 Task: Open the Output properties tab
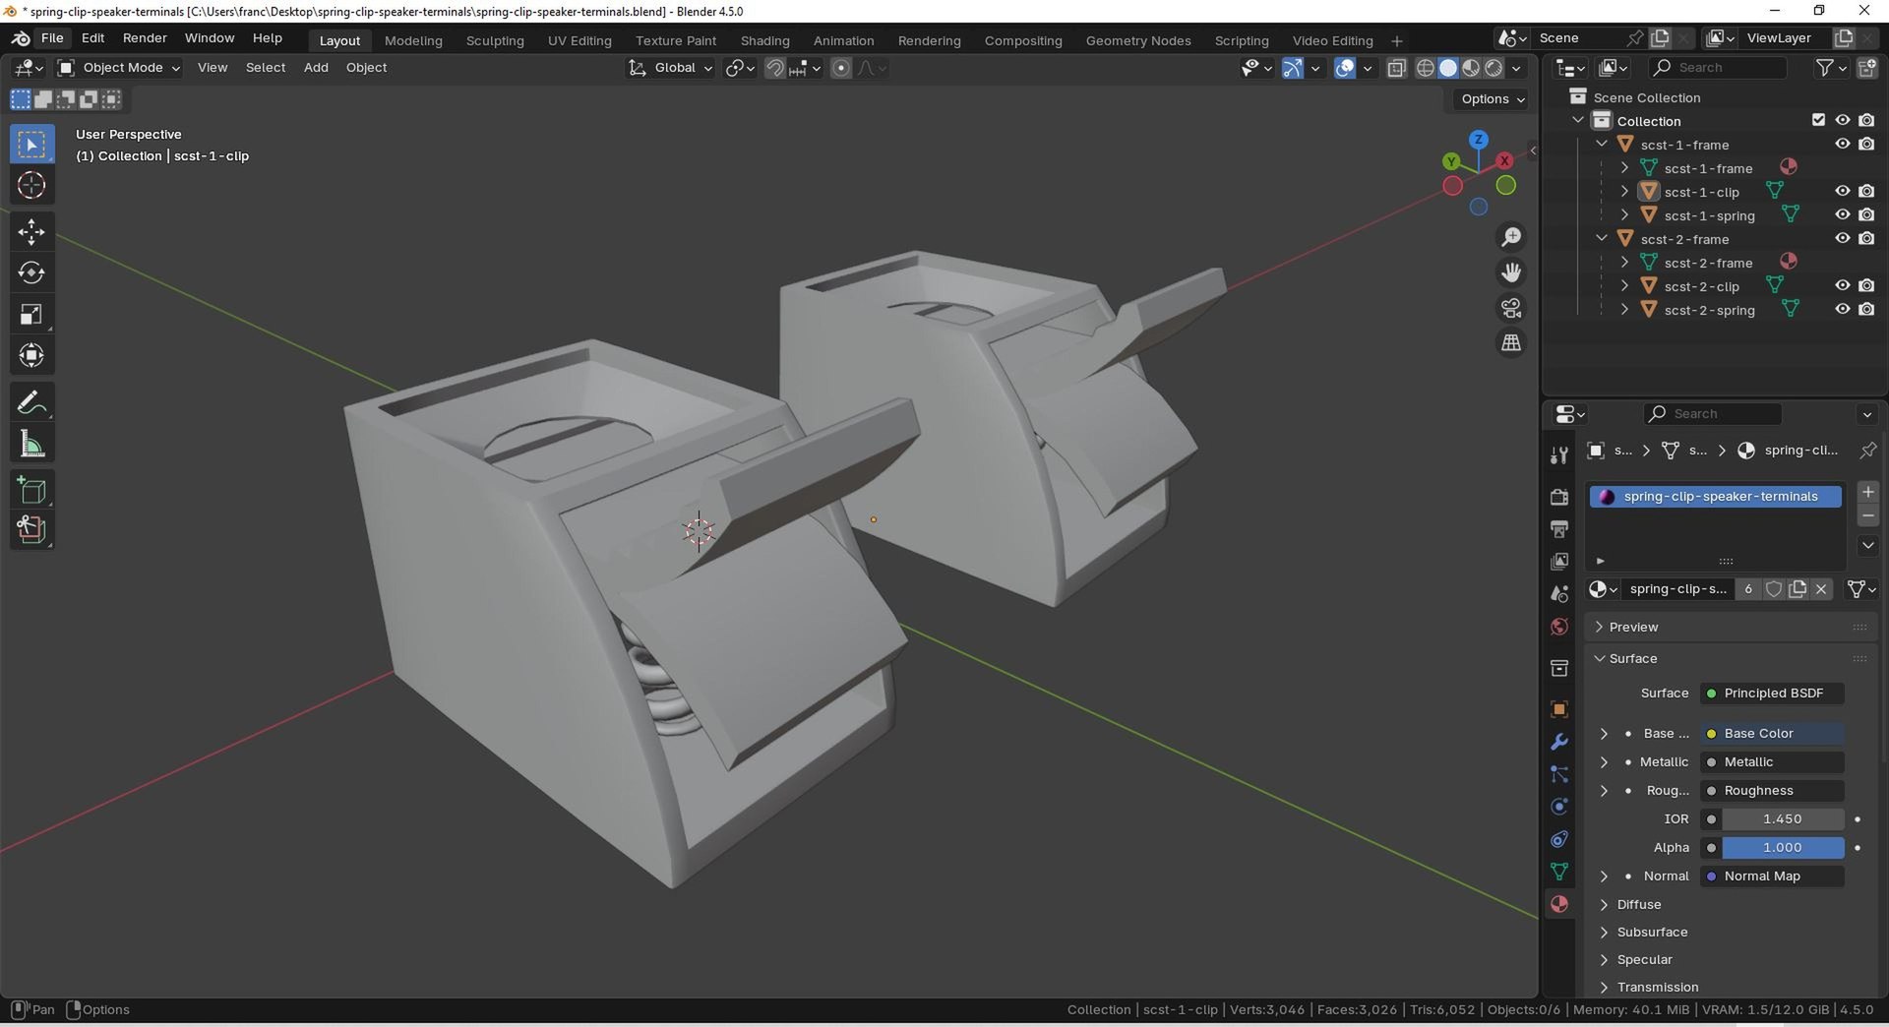pyautogui.click(x=1558, y=529)
